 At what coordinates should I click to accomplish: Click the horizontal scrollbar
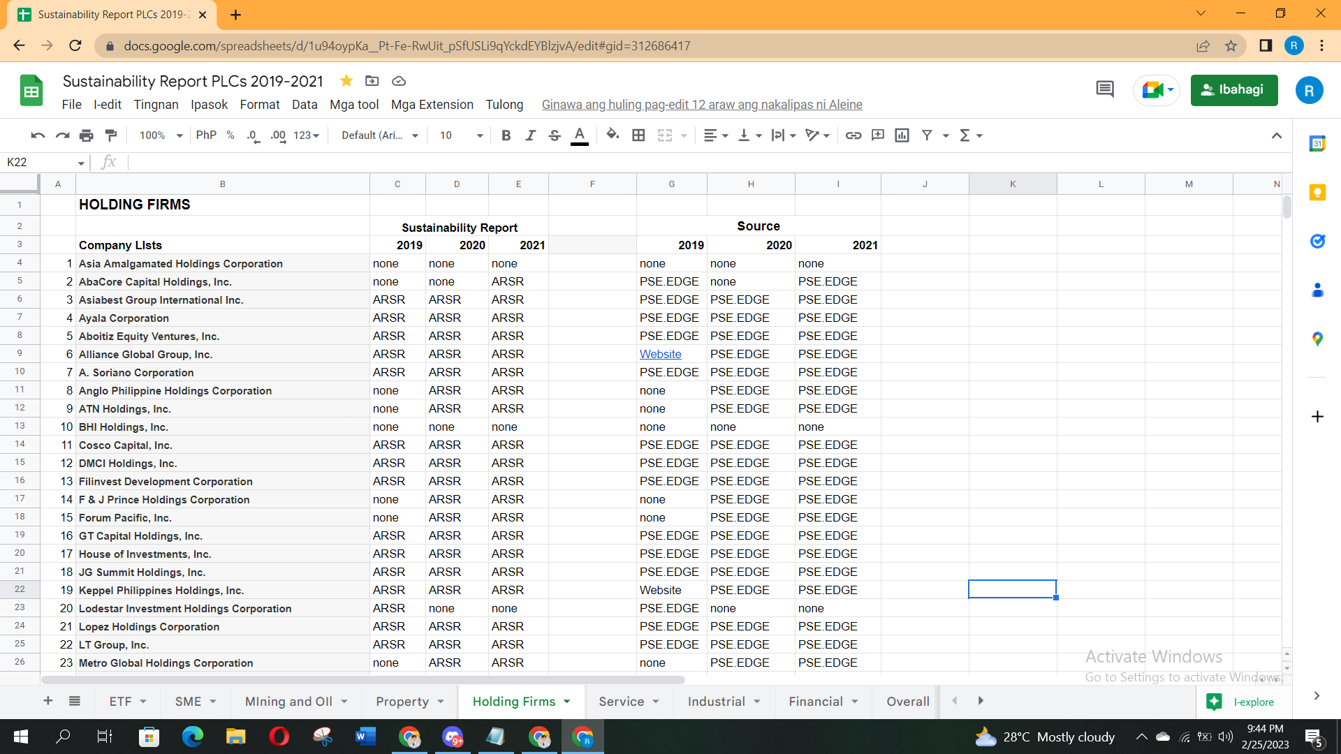pyautogui.click(x=363, y=679)
